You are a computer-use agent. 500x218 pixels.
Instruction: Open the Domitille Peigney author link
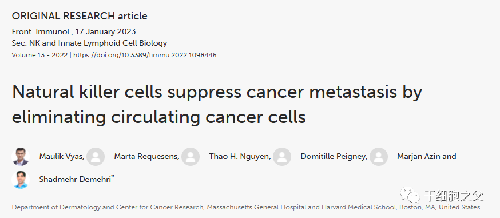pos(333,156)
